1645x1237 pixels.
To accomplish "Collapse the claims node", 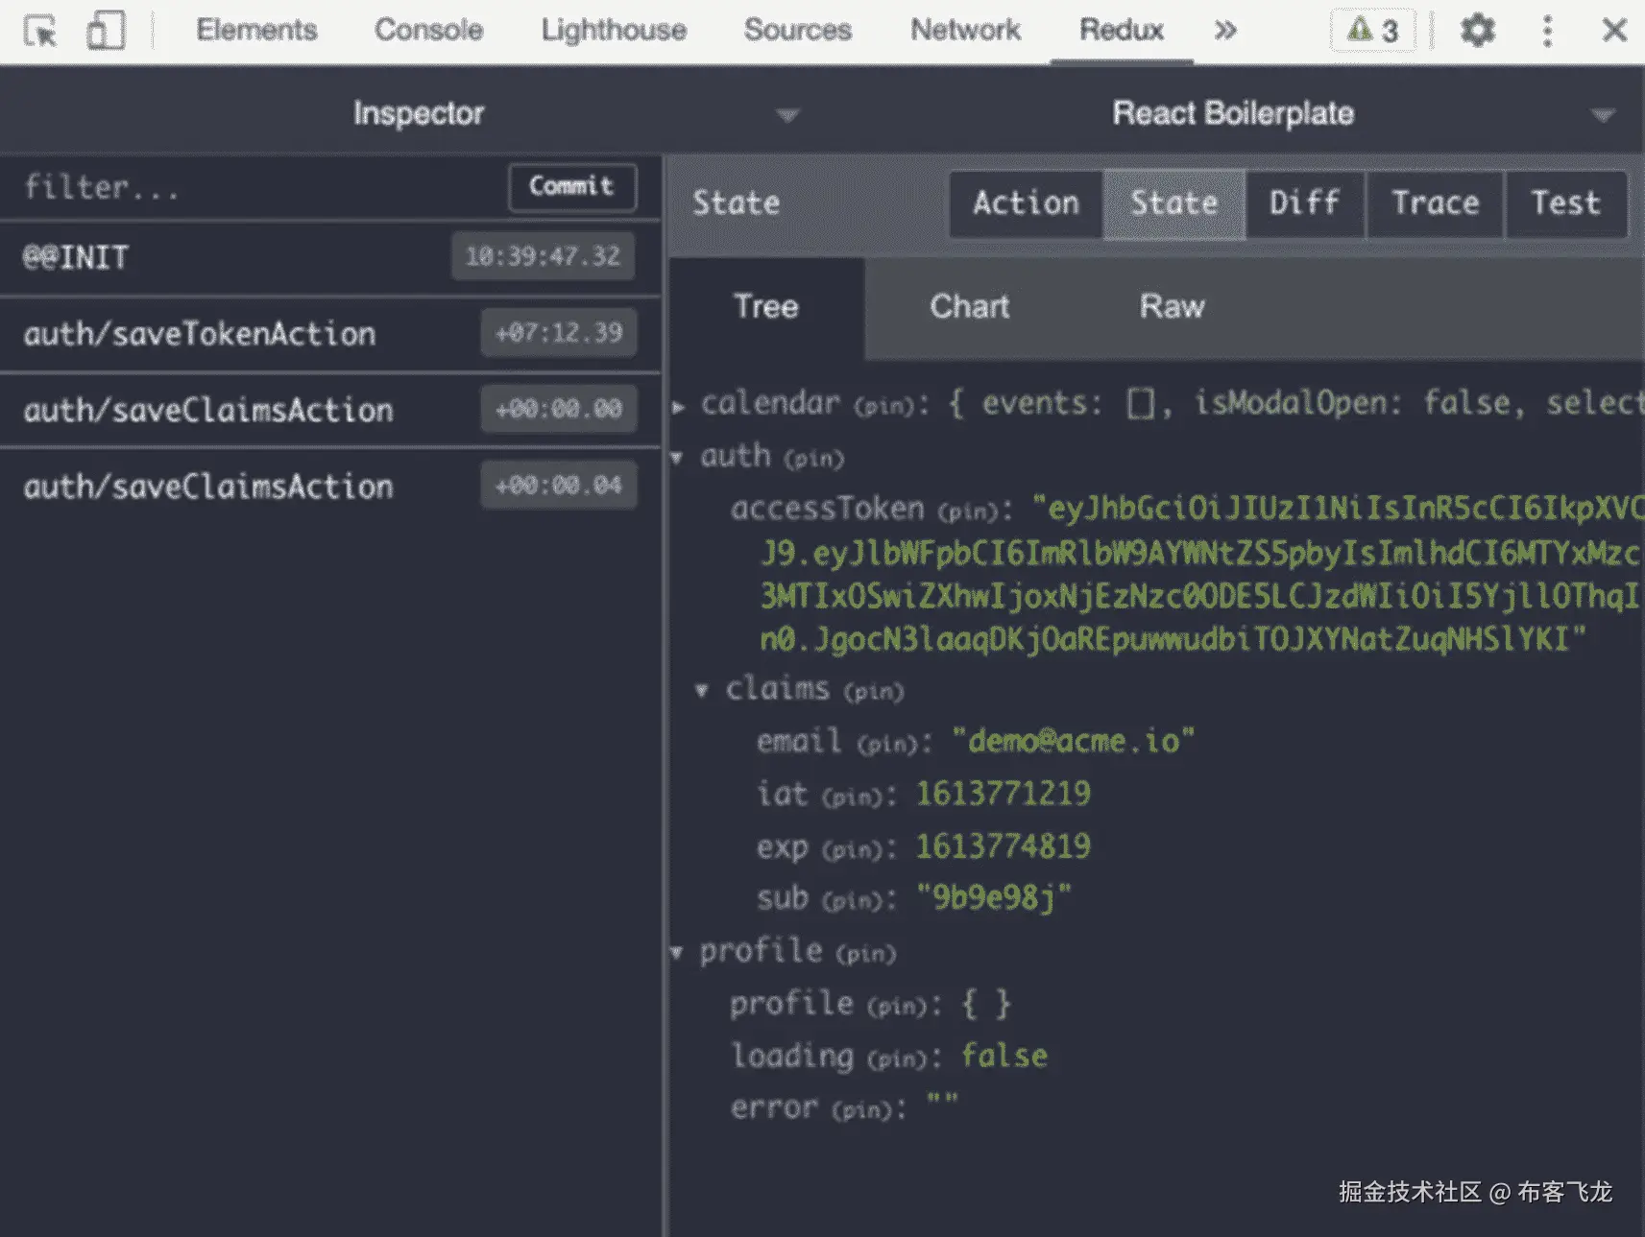I will (x=702, y=691).
